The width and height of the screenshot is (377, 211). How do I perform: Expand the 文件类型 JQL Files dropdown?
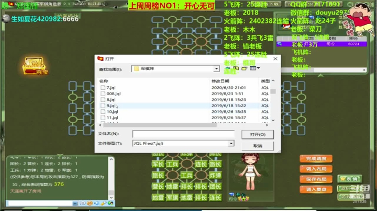click(x=231, y=144)
